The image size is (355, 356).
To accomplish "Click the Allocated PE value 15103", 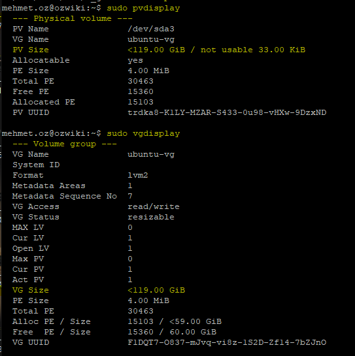I will [141, 102].
